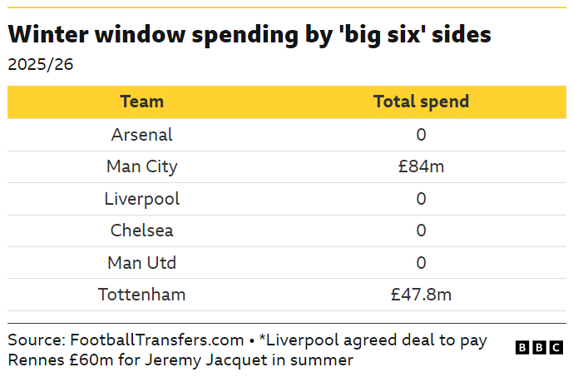
Task: Click Chelsea's total spend value
Action: [x=421, y=231]
